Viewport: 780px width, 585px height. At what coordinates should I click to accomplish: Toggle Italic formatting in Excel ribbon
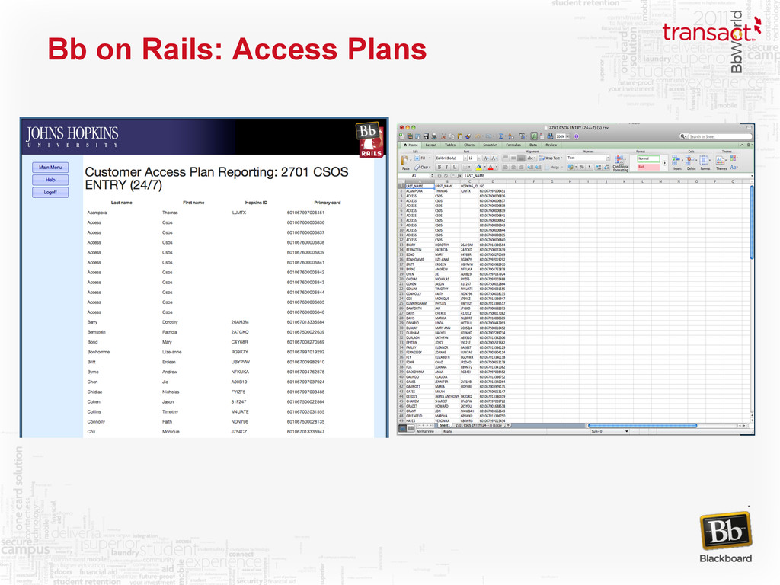pyautogui.click(x=446, y=167)
